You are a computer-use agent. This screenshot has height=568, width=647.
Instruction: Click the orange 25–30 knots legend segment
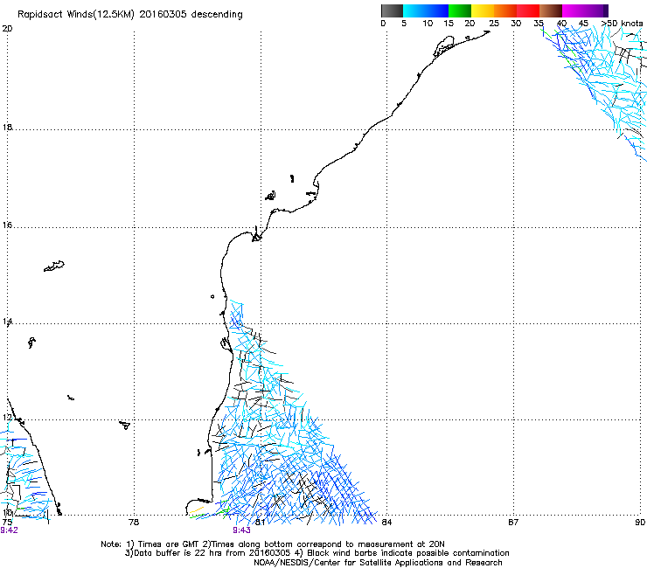tap(505, 10)
